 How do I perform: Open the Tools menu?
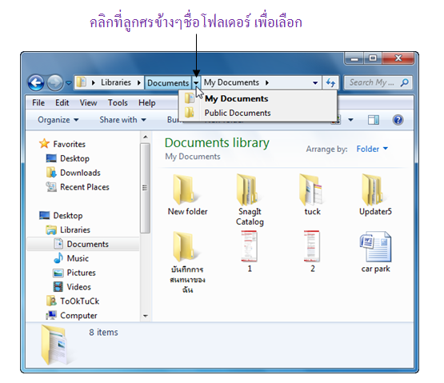tap(118, 103)
